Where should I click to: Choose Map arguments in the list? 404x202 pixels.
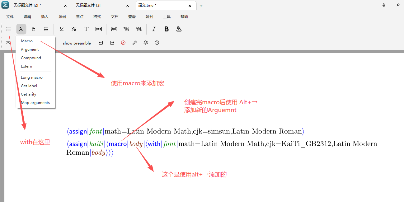coord(35,103)
